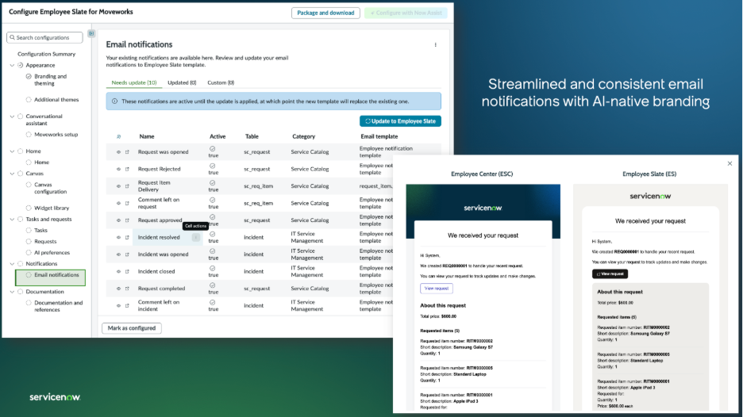This screenshot has height=417, width=743.
Task: Collapse the Appearance section chevron
Action: coord(13,65)
